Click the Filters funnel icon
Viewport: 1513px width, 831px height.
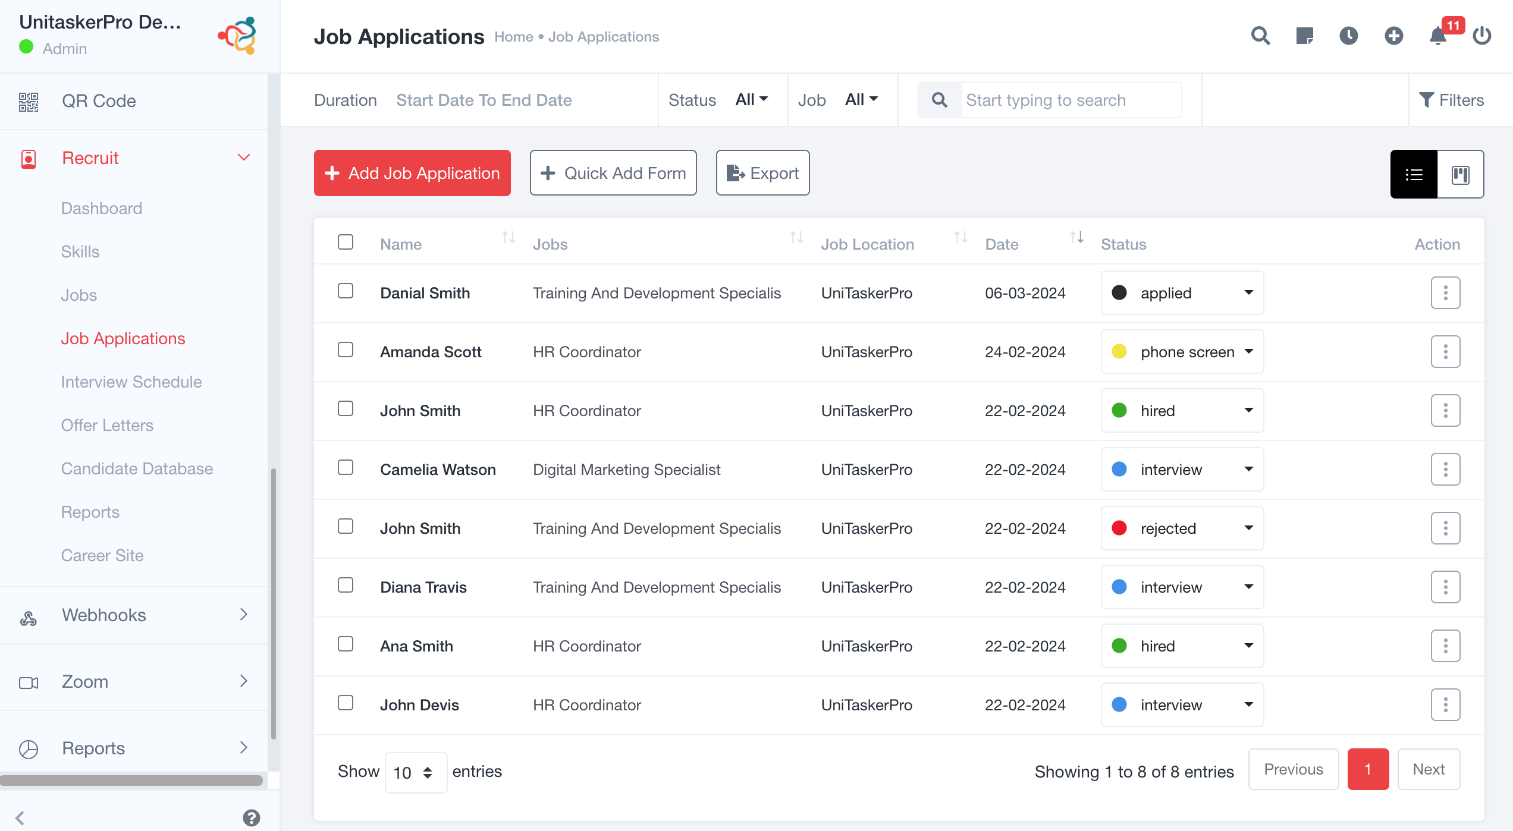[x=1426, y=100]
